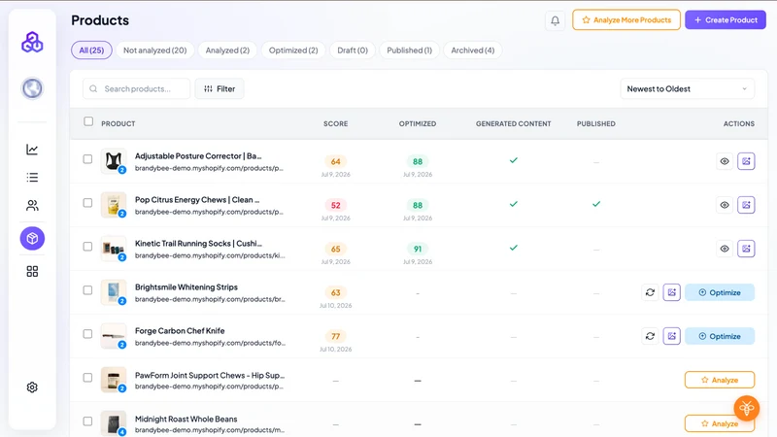
Task: Open the globe workspace avatar
Action: 32,88
